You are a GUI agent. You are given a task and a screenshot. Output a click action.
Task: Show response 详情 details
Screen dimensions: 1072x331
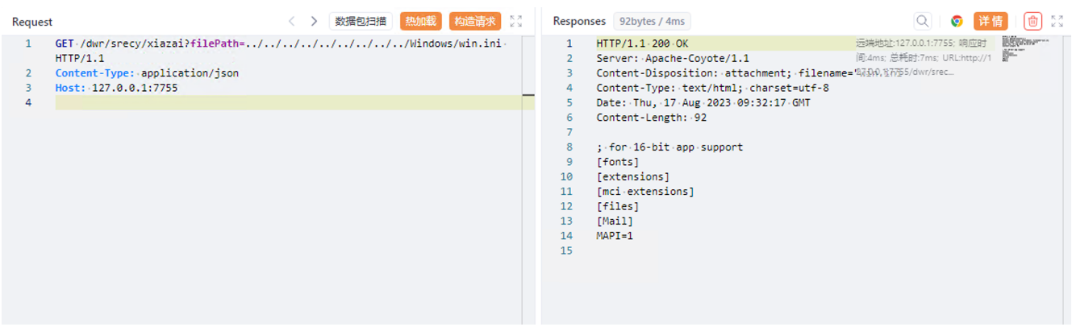tap(991, 22)
